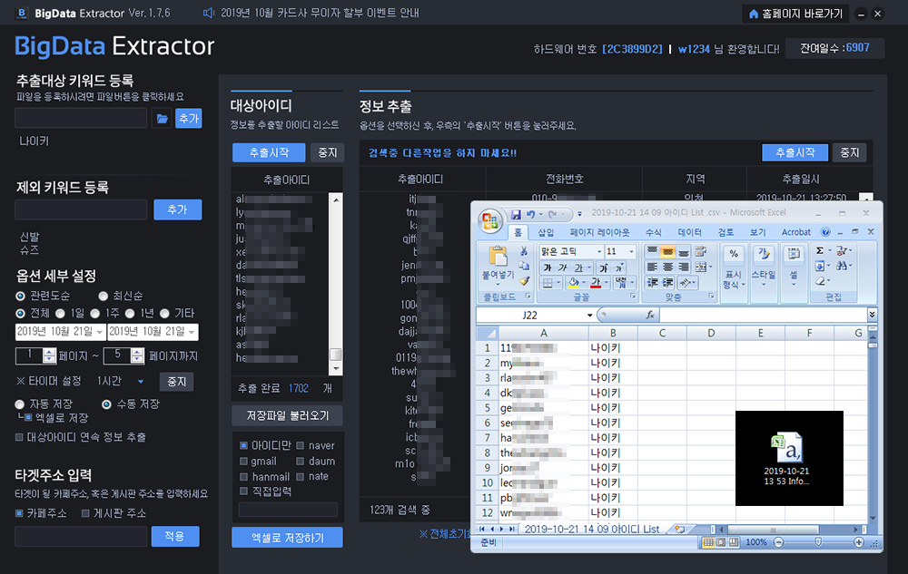Click the AutoSum sigma icon
The width and height of the screenshot is (908, 574).
pyautogui.click(x=820, y=251)
